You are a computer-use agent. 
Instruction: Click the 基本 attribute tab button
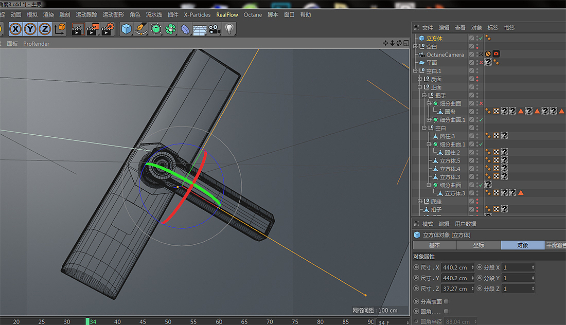tap(435, 245)
